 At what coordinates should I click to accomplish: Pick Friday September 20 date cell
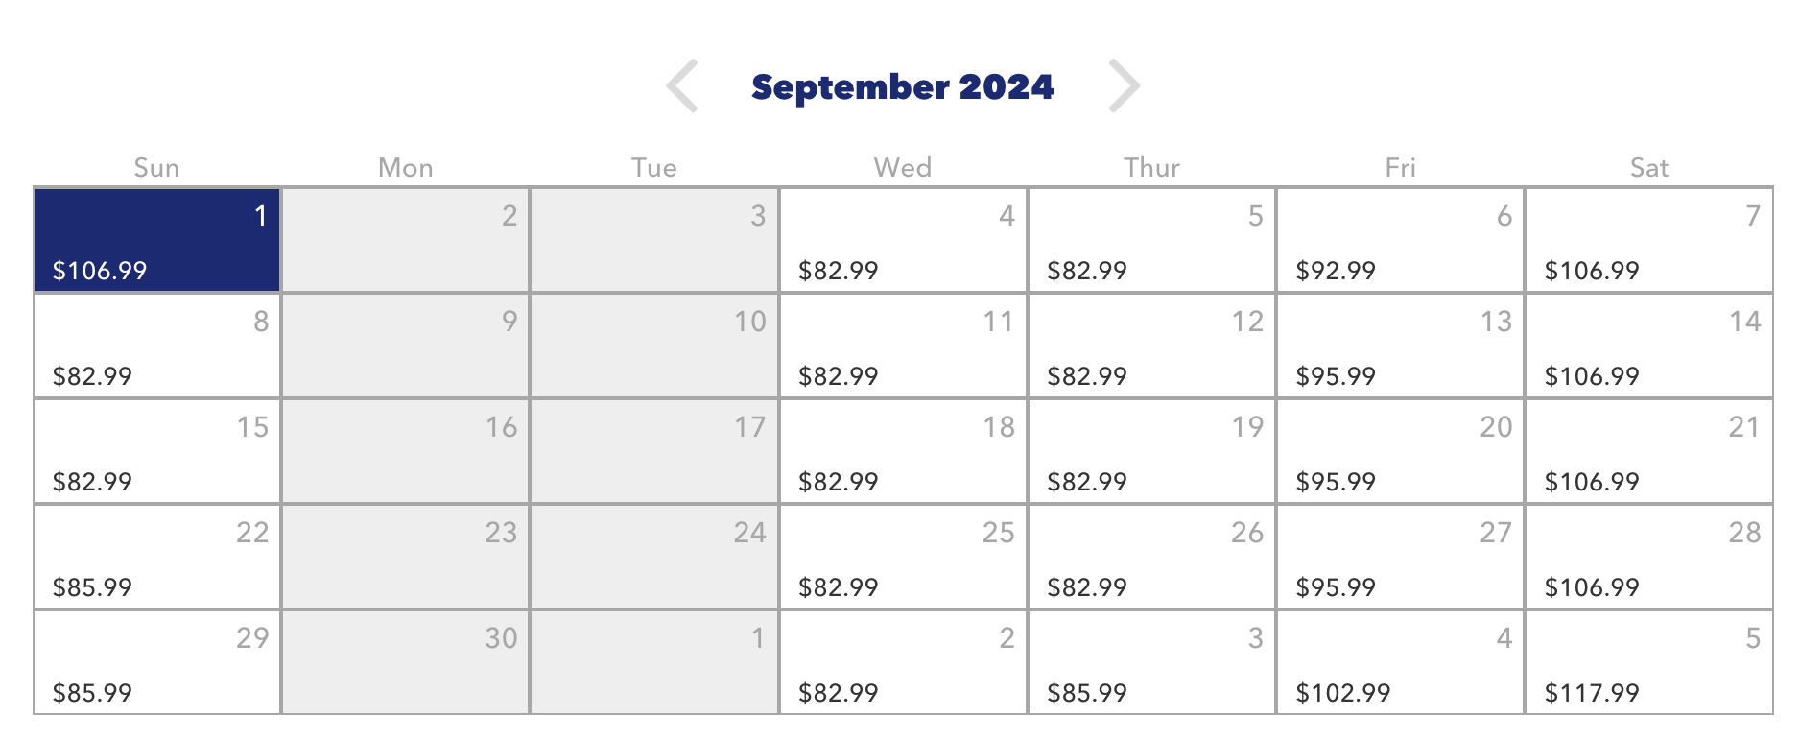(1400, 451)
